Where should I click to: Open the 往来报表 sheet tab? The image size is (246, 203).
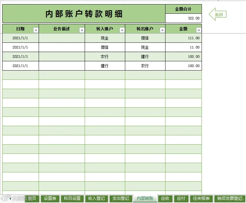pos(201,199)
